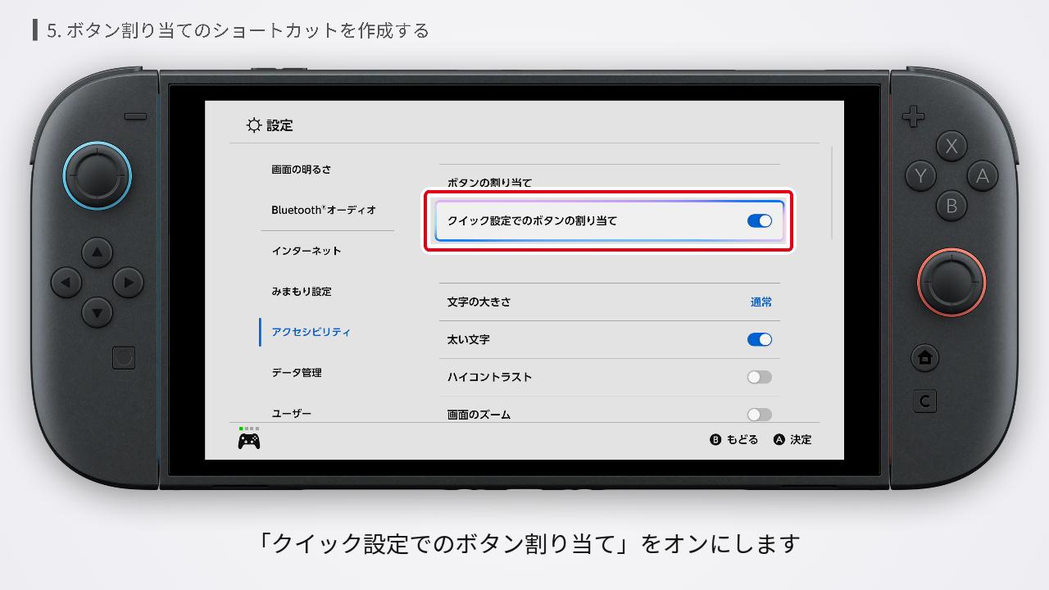This screenshot has width=1049, height=590.
Task: Click the settings gear icon
Action: [254, 125]
